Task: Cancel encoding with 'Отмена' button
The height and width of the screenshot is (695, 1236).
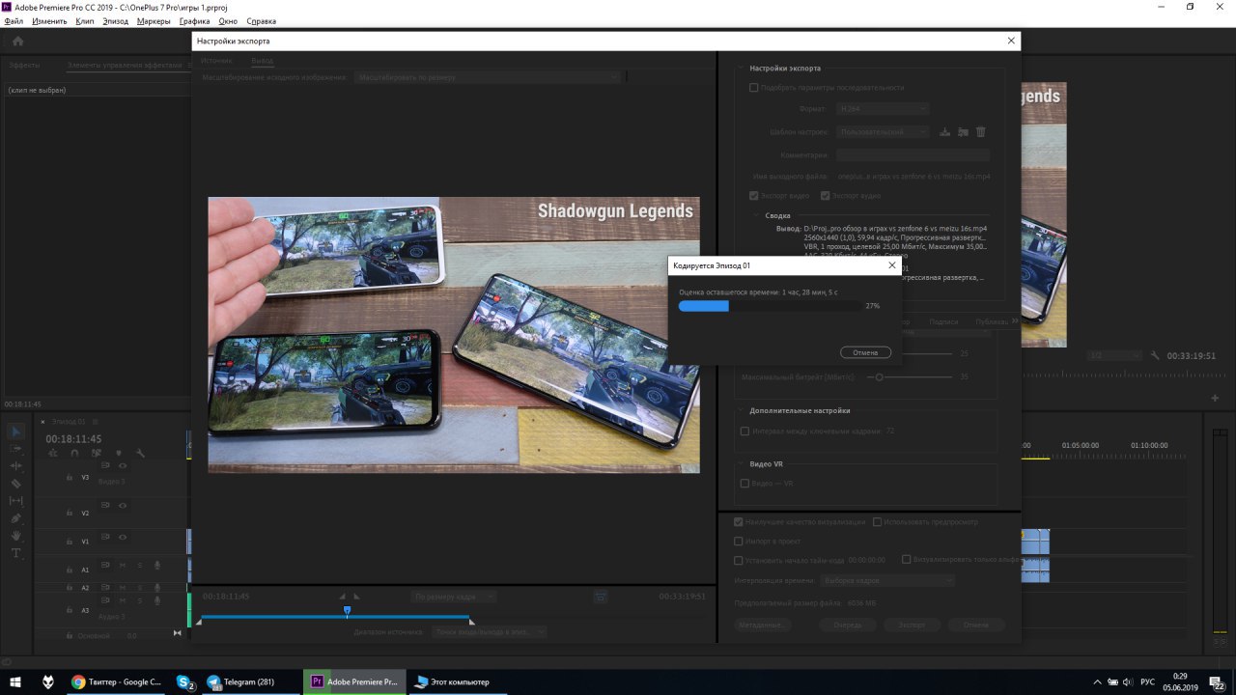Action: click(x=865, y=352)
